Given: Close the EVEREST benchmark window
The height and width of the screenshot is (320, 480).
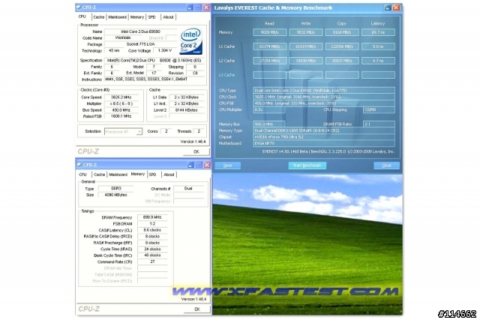Looking at the screenshot, I should [x=397, y=7].
